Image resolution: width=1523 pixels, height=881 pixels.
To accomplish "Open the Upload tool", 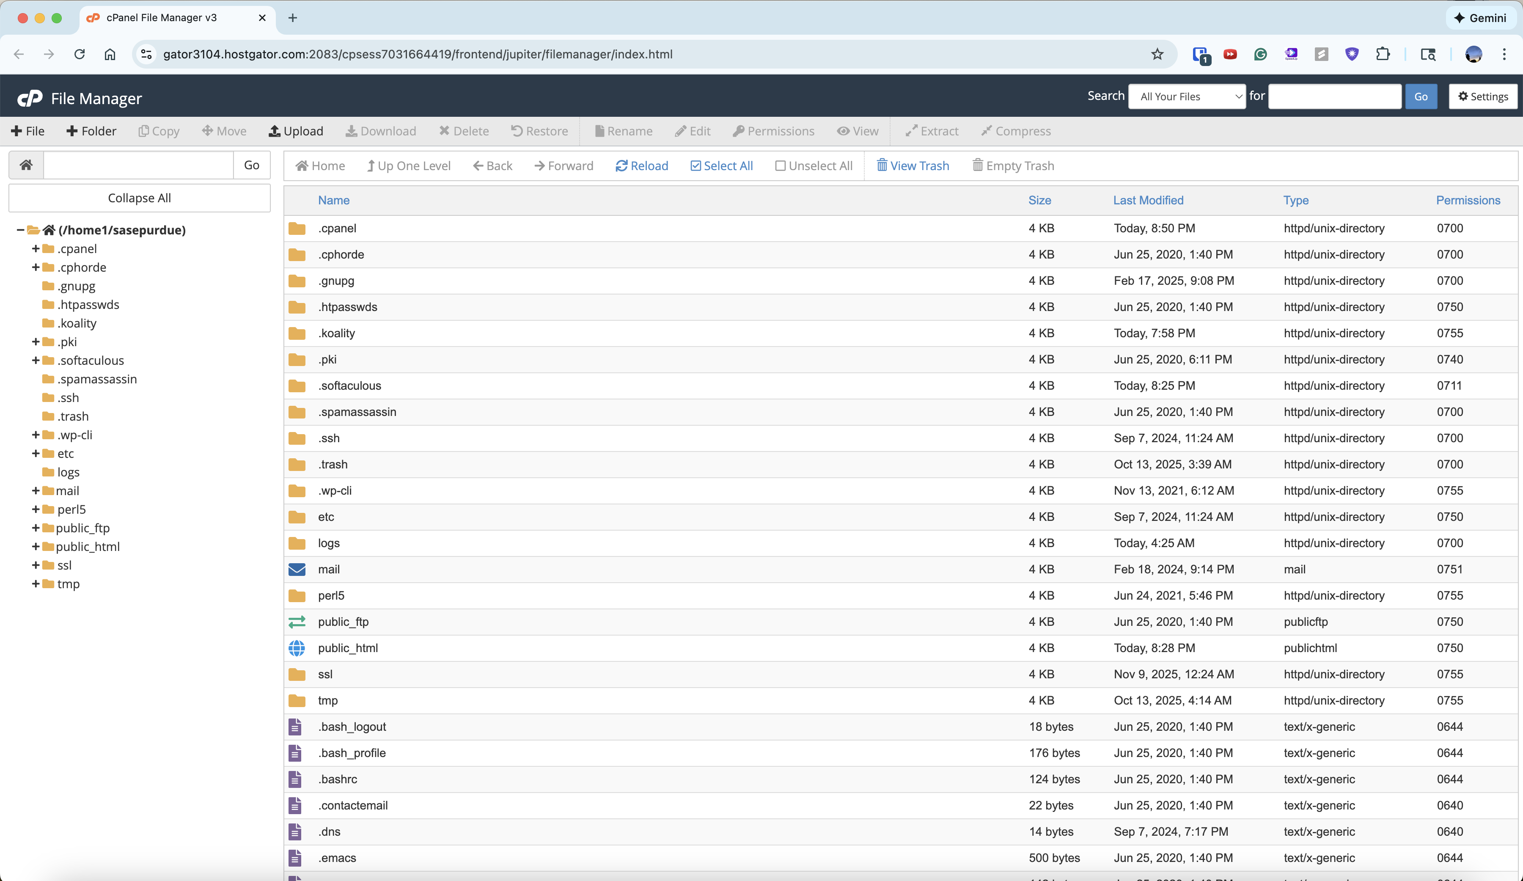I will [296, 131].
